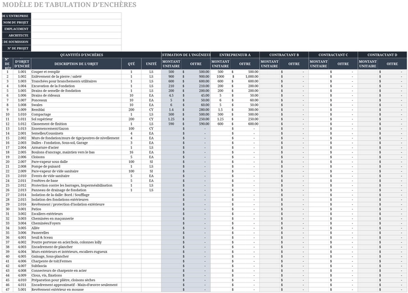Select 'Excavation de la Fondation' cell
The image size is (408, 293).
coord(76,86)
